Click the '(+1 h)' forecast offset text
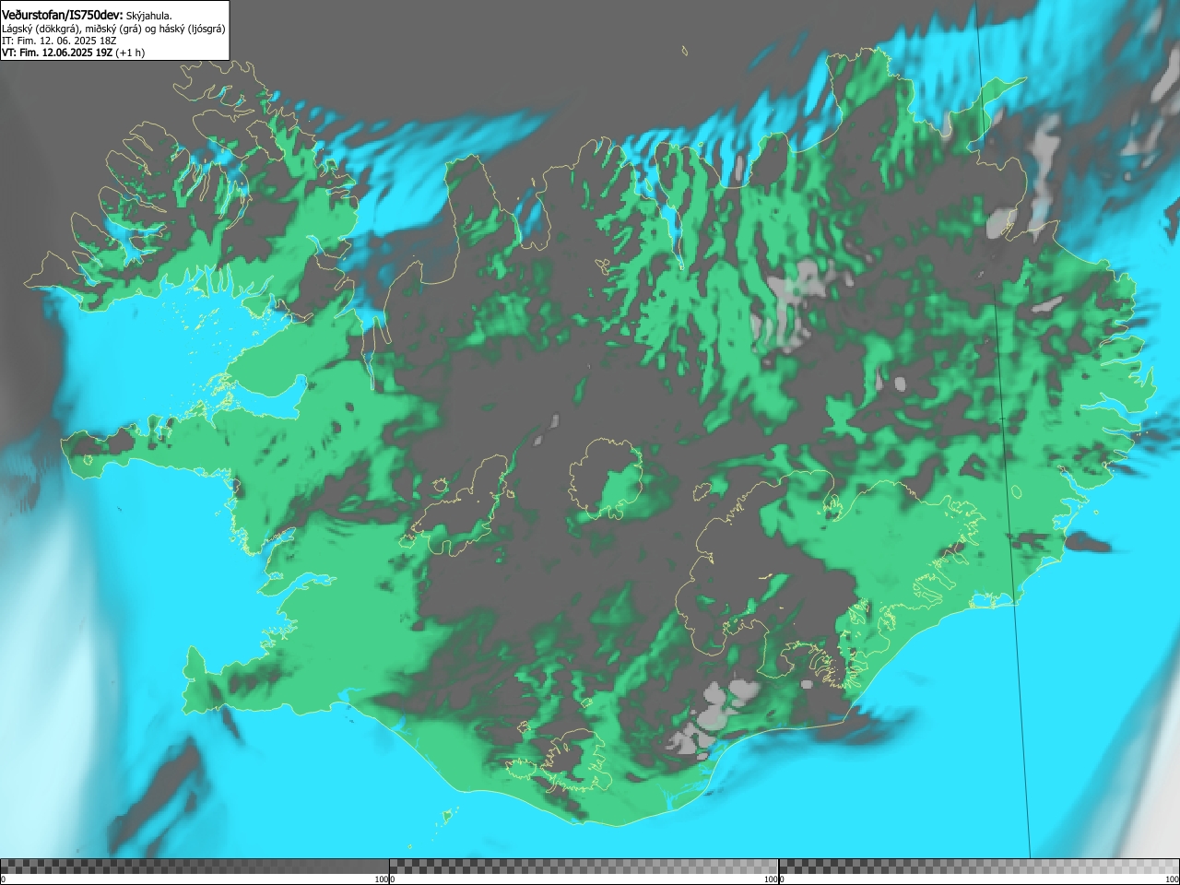Image resolution: width=1180 pixels, height=885 pixels. click(130, 53)
